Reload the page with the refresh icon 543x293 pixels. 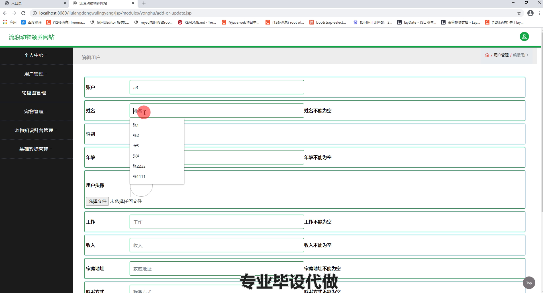pos(23,13)
